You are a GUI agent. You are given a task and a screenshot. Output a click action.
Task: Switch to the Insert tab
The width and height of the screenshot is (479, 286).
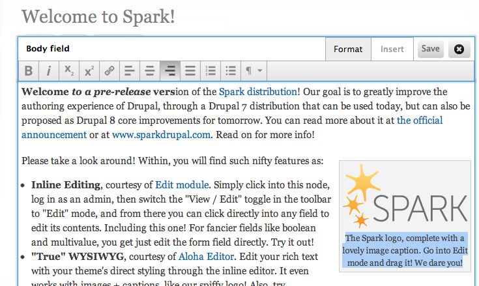point(392,49)
